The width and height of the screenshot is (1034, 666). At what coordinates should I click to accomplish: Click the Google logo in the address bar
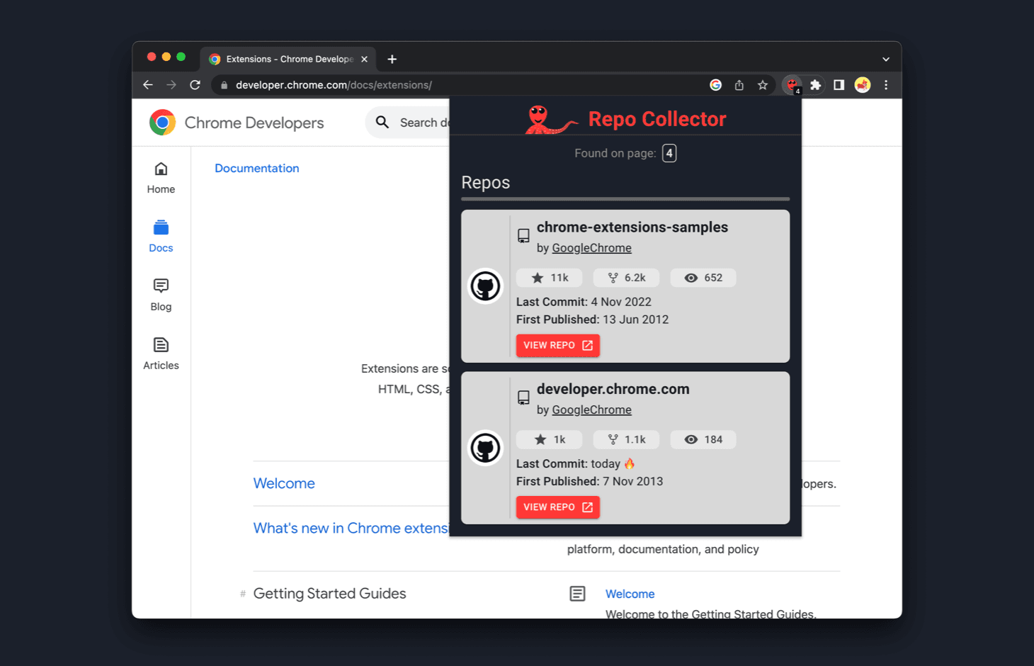pyautogui.click(x=715, y=84)
